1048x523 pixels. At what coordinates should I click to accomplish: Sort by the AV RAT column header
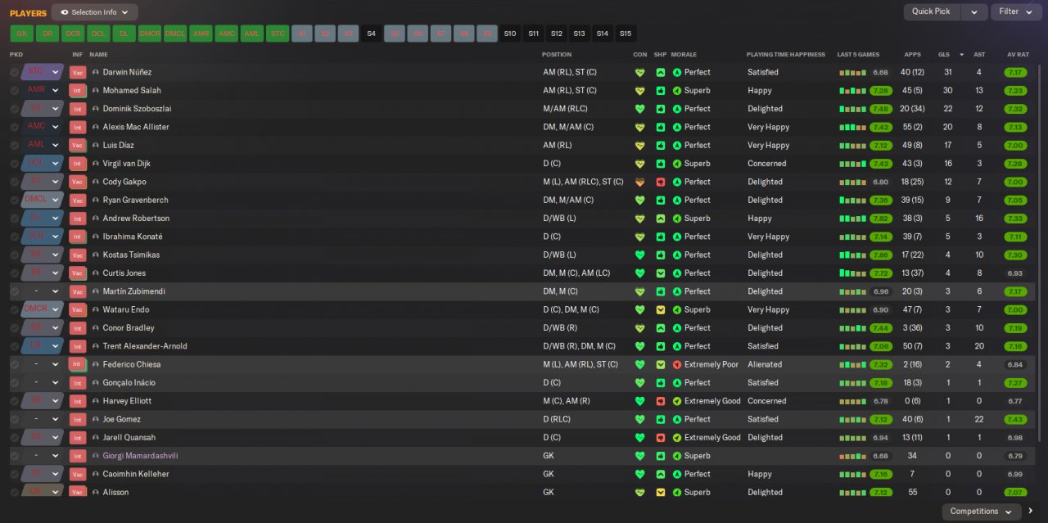[1018, 54]
